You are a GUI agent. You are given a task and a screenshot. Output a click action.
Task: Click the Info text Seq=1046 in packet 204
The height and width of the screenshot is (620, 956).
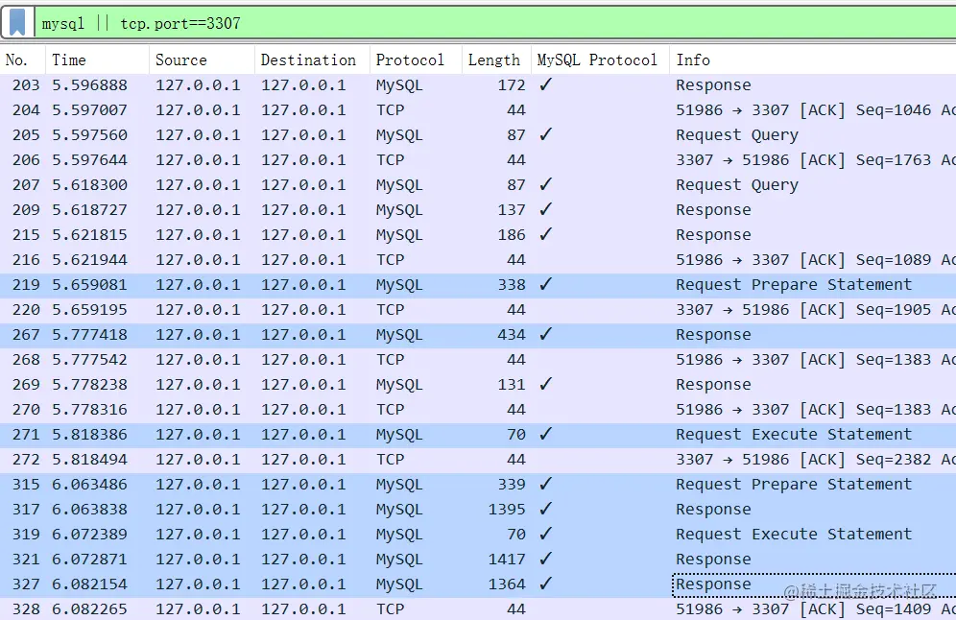(x=894, y=109)
